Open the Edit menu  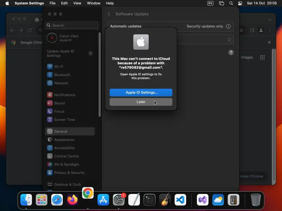pos(64,3)
